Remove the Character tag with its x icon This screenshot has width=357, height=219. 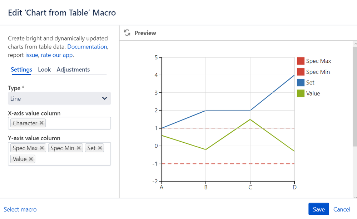(x=42, y=123)
